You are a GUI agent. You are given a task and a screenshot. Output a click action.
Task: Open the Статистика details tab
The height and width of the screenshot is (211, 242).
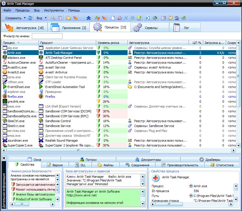click(x=222, y=165)
